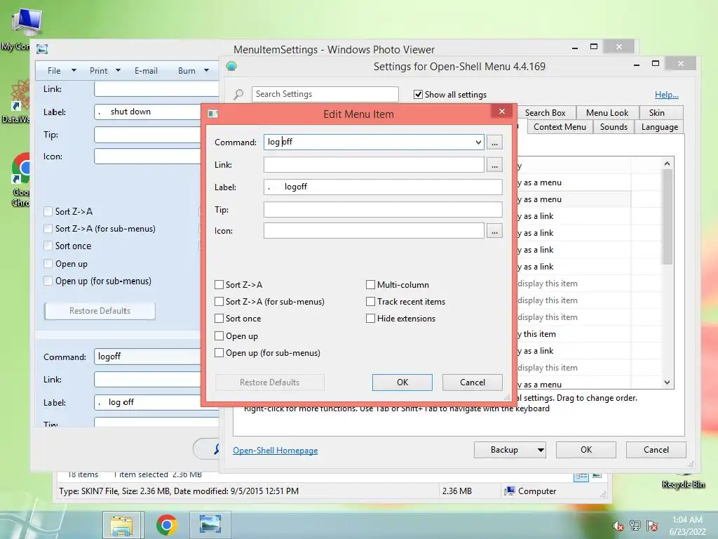Click the Search Settings input field
Viewport: 718px width, 539px height.
click(325, 94)
